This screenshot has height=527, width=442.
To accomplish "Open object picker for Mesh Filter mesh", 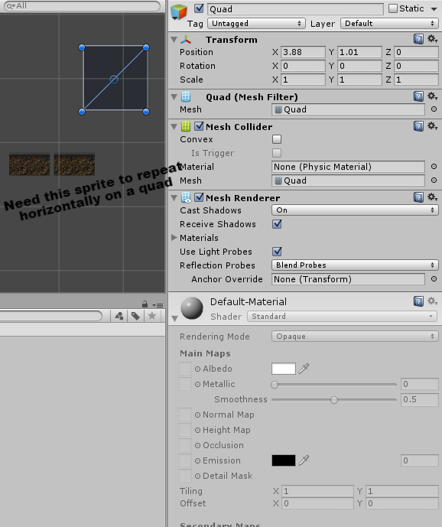I will point(434,109).
